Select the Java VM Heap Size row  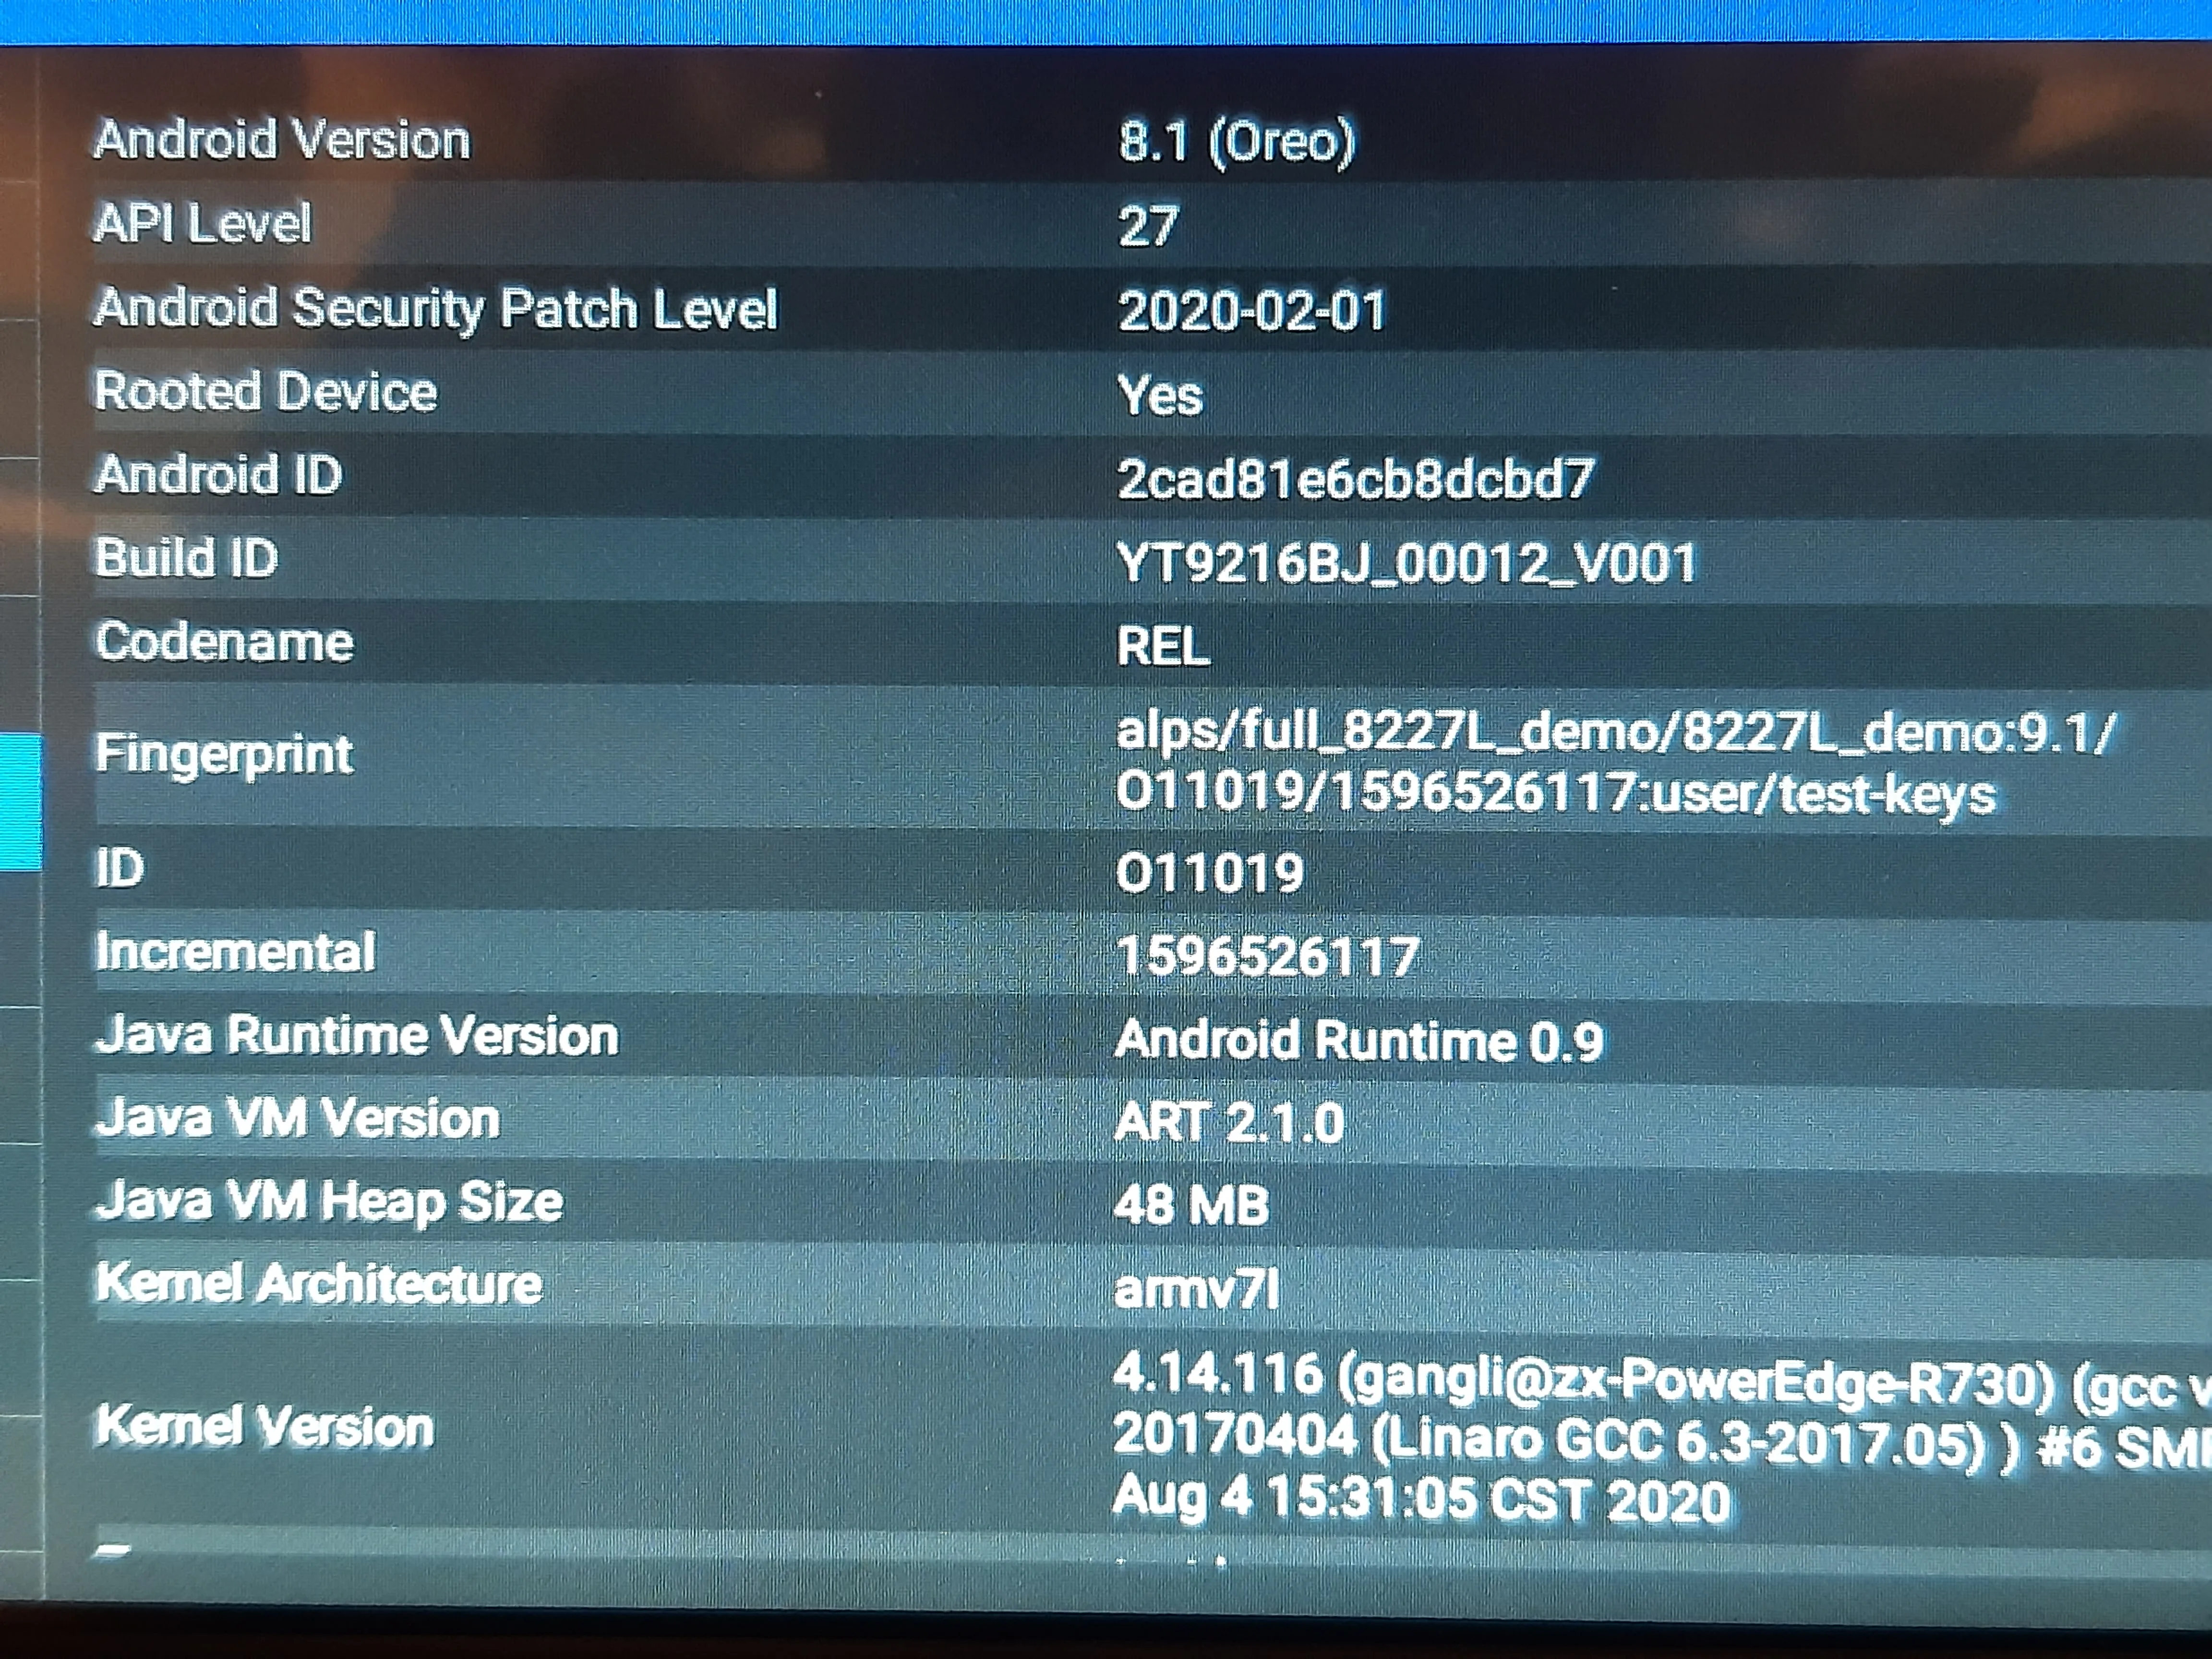[x=329, y=1201]
